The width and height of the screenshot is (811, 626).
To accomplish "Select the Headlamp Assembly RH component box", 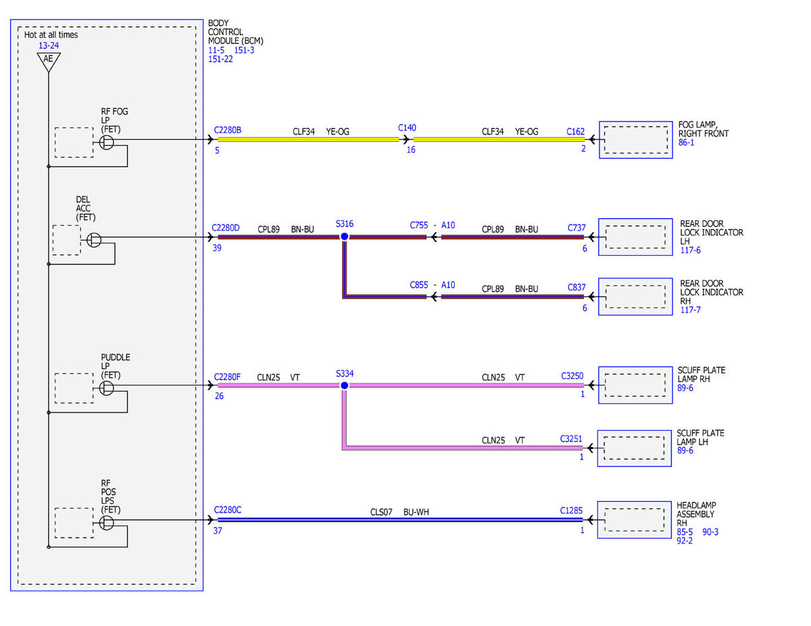I will click(635, 520).
